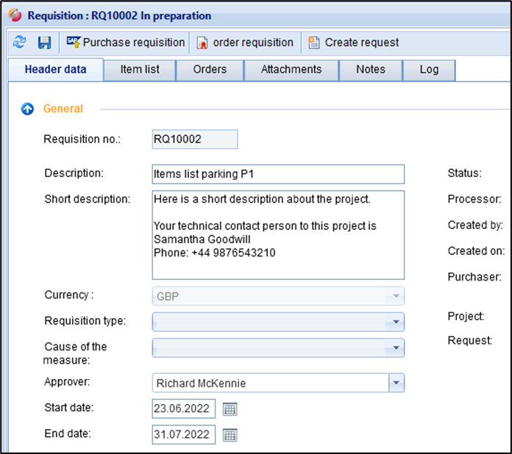Click the save floppy disk icon
Viewport: 512px width, 454px height.
point(45,43)
